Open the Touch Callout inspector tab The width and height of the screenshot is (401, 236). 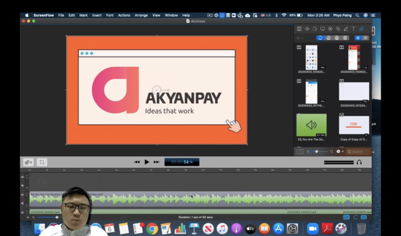338,29
